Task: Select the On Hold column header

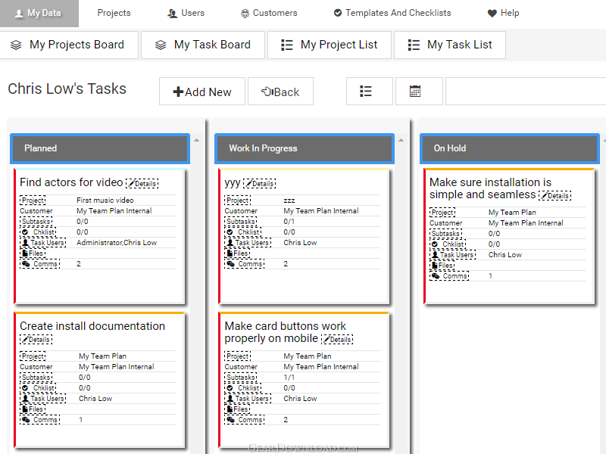Action: point(510,148)
